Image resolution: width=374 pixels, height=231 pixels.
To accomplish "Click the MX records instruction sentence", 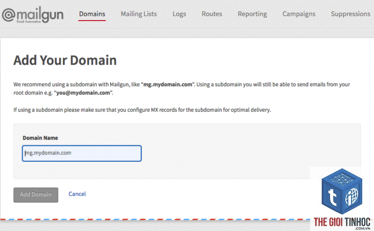I will [142, 110].
